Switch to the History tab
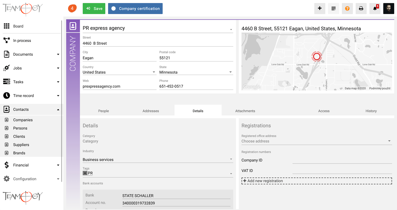397x210 pixels. tap(371, 111)
